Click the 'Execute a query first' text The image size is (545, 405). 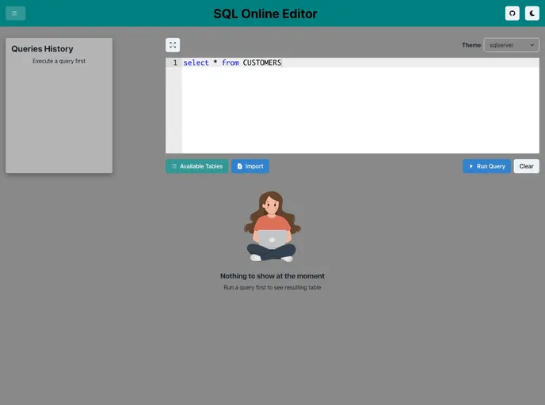pyautogui.click(x=59, y=61)
